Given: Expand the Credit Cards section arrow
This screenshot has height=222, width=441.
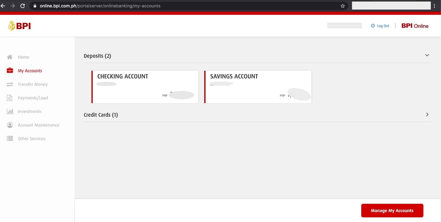Looking at the screenshot, I should 427,115.
